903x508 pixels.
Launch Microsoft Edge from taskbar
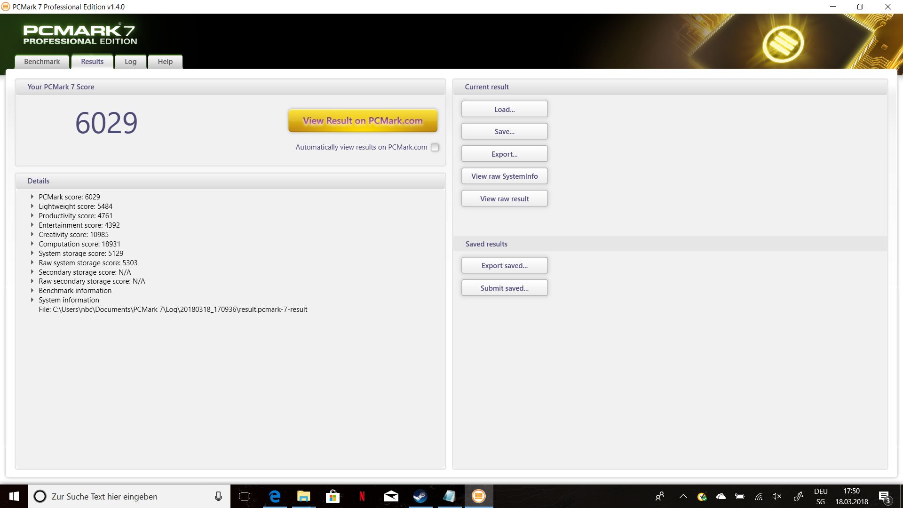pyautogui.click(x=275, y=496)
